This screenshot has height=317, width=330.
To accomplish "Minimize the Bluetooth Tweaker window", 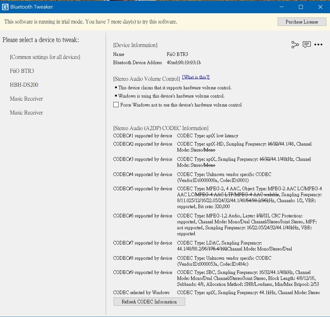I will [x=281, y=7].
